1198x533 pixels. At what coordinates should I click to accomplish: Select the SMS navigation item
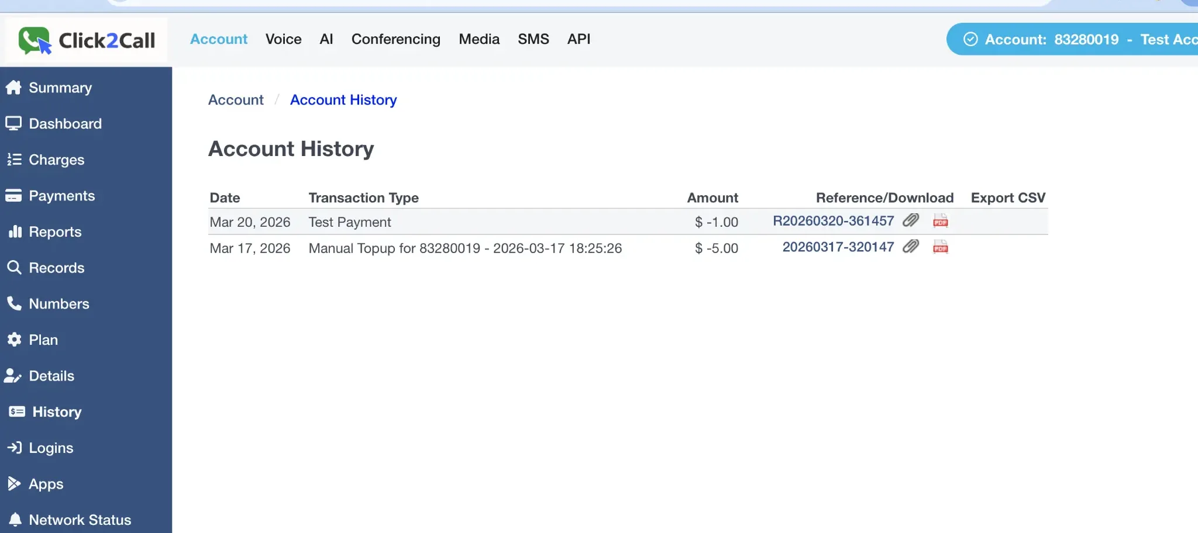pyautogui.click(x=533, y=39)
